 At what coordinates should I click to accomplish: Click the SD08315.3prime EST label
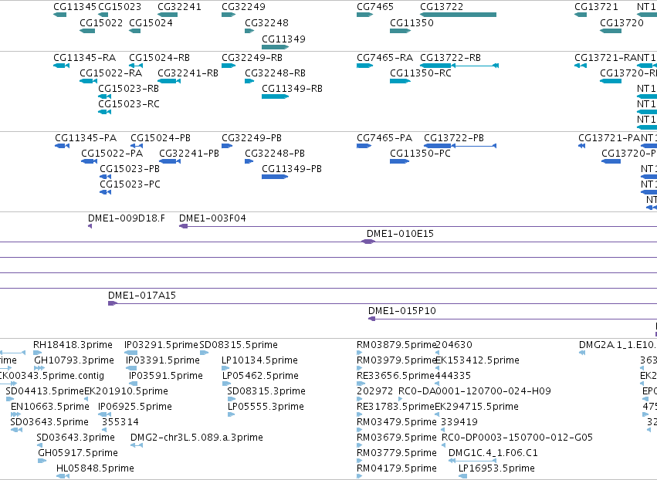pyautogui.click(x=266, y=391)
